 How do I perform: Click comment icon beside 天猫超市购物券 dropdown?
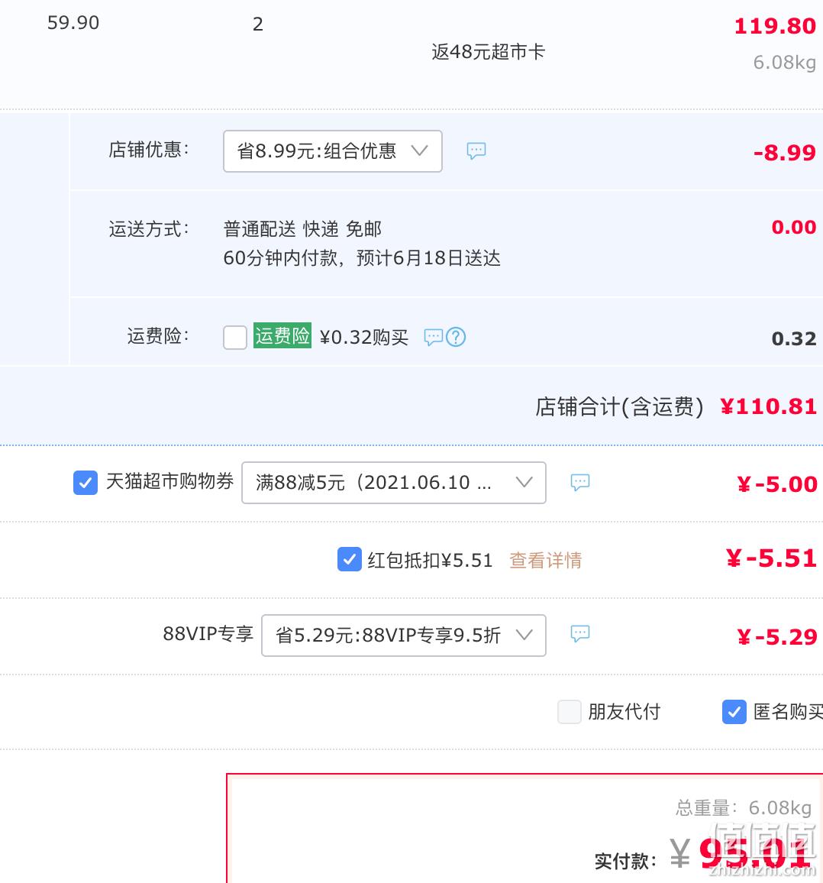[x=579, y=482]
